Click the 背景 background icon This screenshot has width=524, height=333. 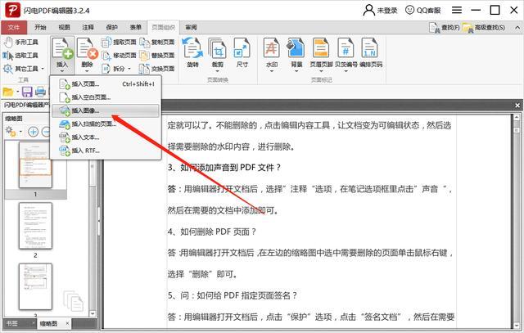(x=296, y=48)
